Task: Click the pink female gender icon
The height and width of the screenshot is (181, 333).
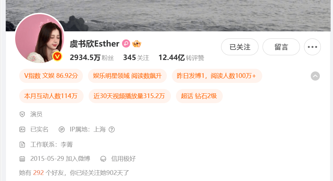Action: click(x=126, y=43)
